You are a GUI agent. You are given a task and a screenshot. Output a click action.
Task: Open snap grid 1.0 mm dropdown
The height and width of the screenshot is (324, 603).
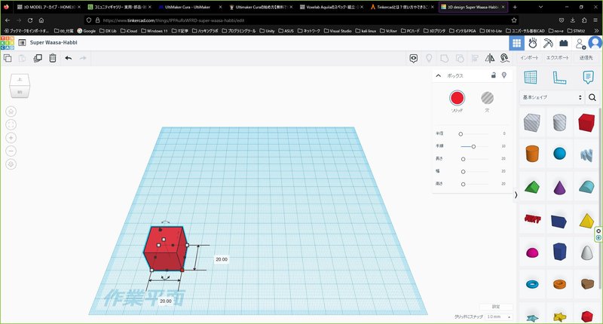click(x=499, y=316)
